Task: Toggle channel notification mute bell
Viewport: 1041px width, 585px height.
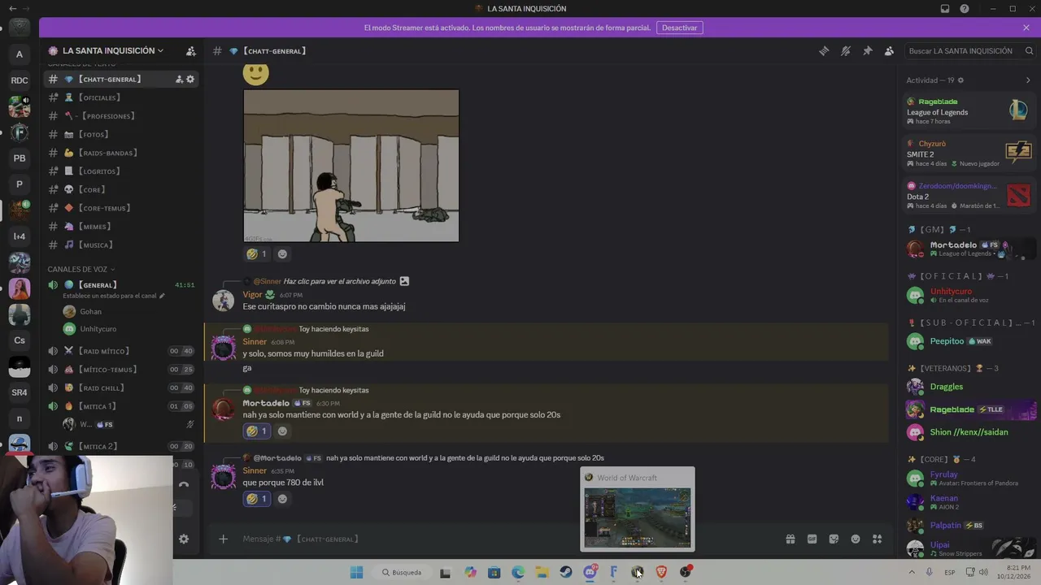Action: coord(846,51)
